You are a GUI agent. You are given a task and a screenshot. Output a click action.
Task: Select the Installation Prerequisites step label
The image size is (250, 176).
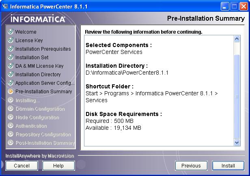pyautogui.click(x=43, y=49)
